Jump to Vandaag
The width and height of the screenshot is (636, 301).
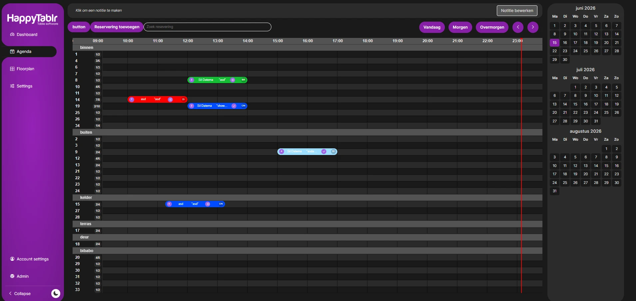[x=432, y=27]
